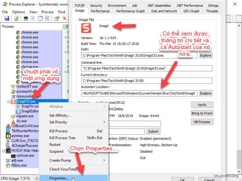Viewport: 242px width, 181px height.
Task: Open the System Information graph icon
Action: pos(26,18)
